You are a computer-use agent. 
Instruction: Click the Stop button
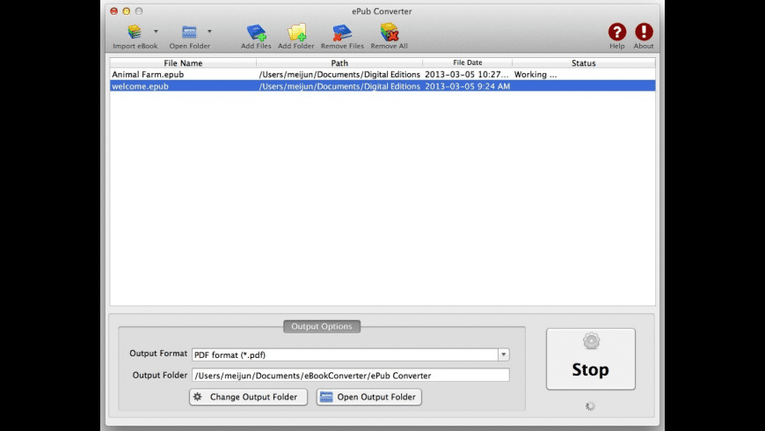(590, 359)
